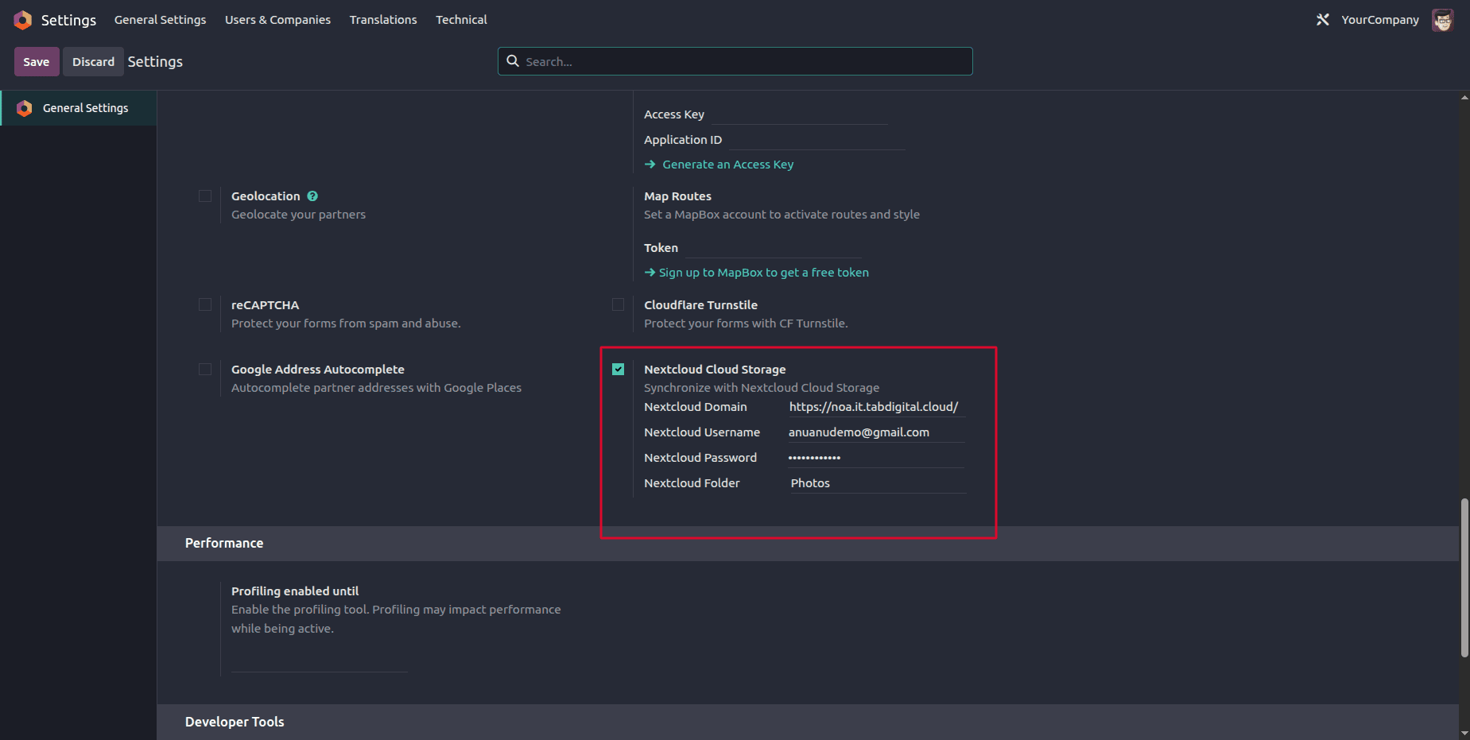Click the Save button
1470x740 pixels.
37,62
